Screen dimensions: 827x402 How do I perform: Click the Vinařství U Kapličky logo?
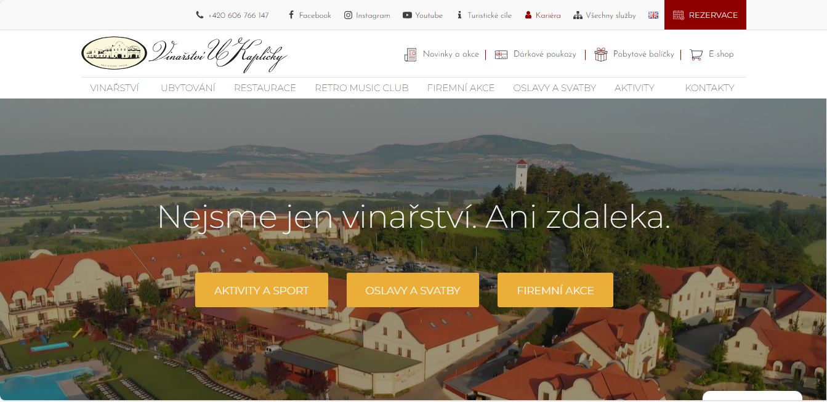184,54
